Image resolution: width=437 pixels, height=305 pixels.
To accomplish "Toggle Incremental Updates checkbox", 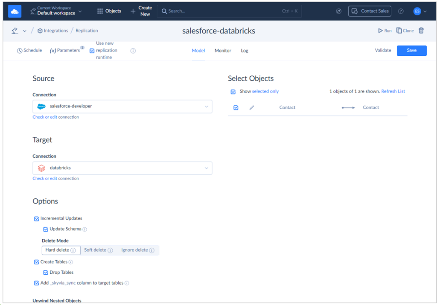I will (36, 219).
